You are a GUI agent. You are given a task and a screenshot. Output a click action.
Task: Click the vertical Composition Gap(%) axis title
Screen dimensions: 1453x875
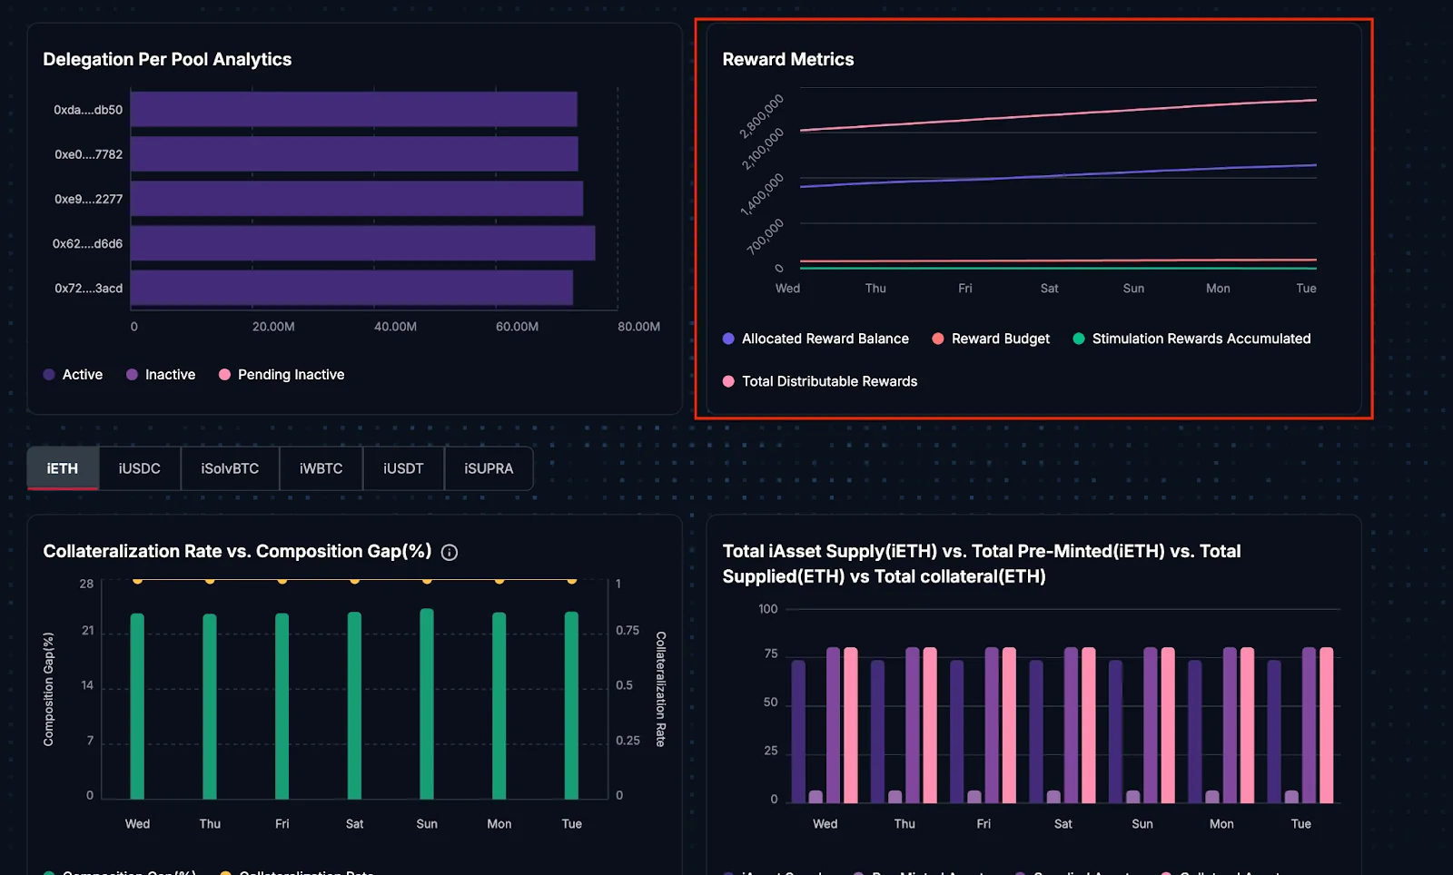49,689
